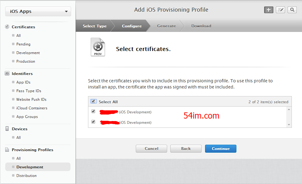
Task: Go Back to previous step
Action: coord(186,149)
